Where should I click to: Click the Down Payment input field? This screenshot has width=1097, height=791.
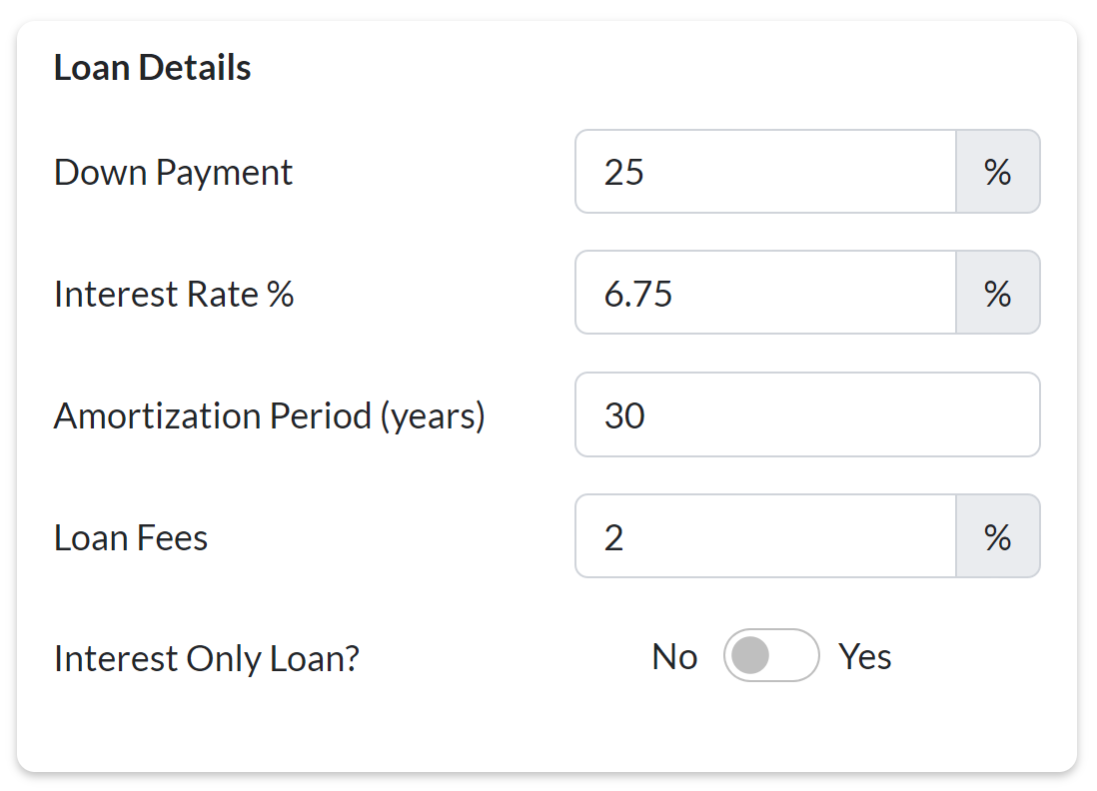(x=765, y=172)
